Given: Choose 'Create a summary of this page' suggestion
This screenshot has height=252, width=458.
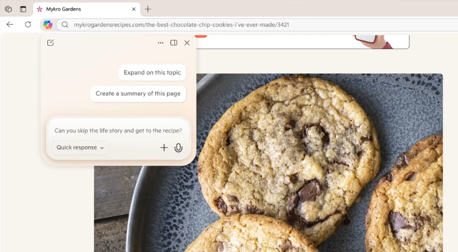Looking at the screenshot, I should pyautogui.click(x=138, y=94).
